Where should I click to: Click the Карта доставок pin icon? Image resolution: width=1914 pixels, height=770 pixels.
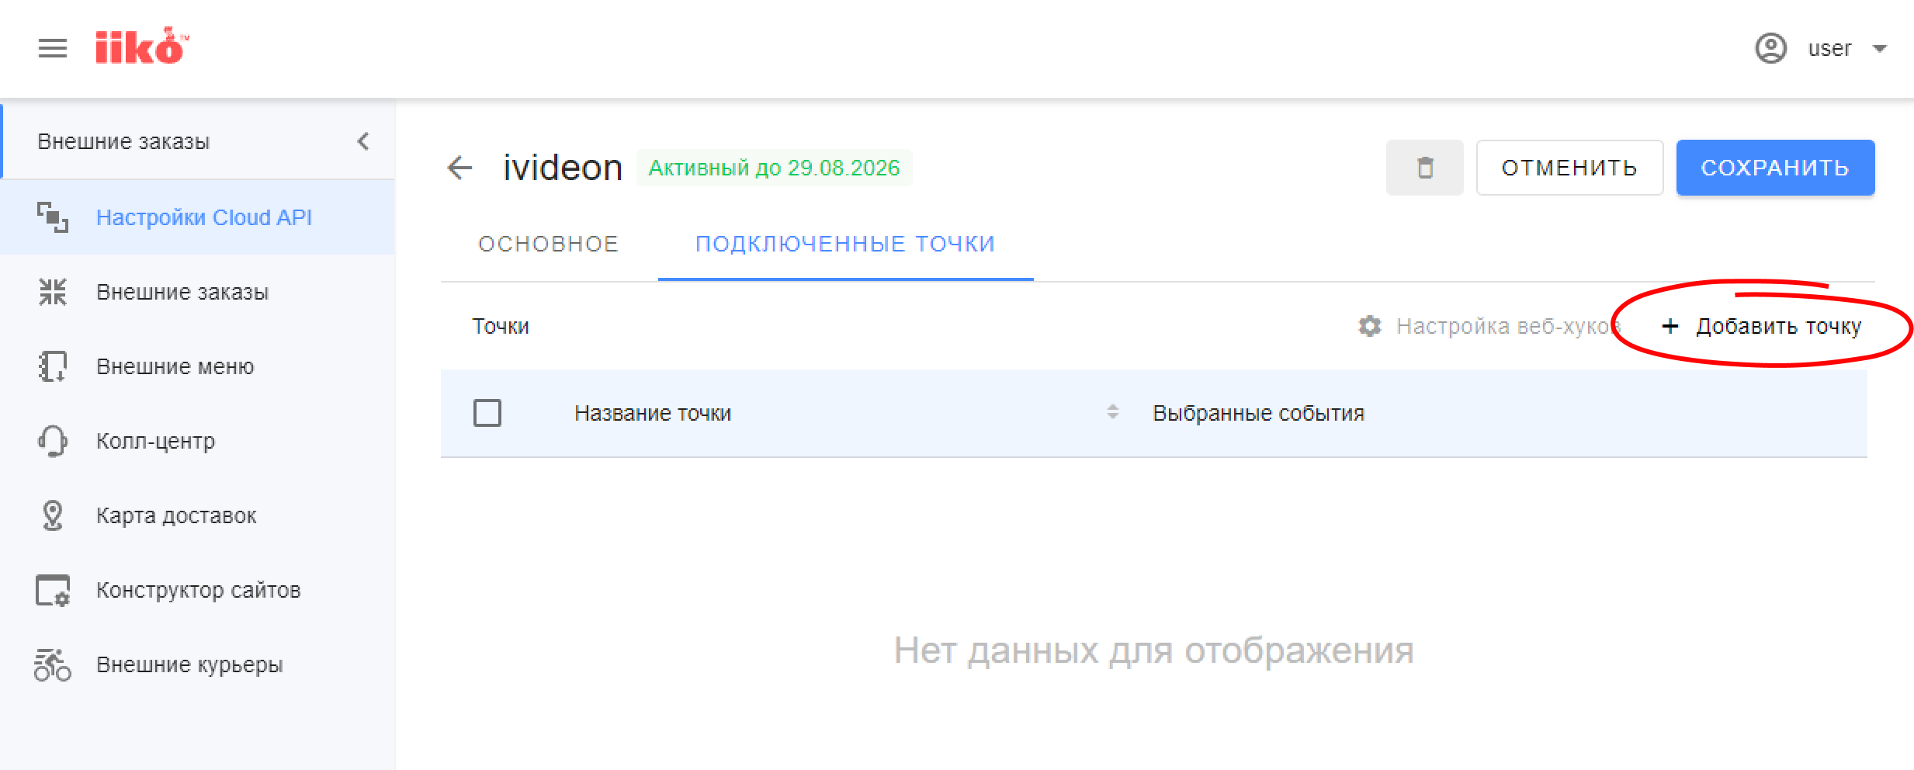[x=53, y=515]
